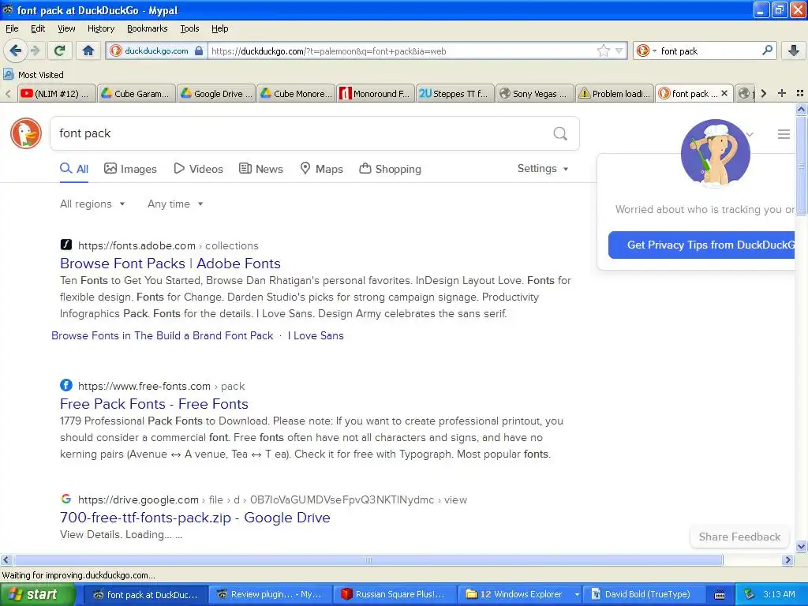The width and height of the screenshot is (808, 606).
Task: Click the Forward navigation arrow
Action: pyautogui.click(x=36, y=50)
